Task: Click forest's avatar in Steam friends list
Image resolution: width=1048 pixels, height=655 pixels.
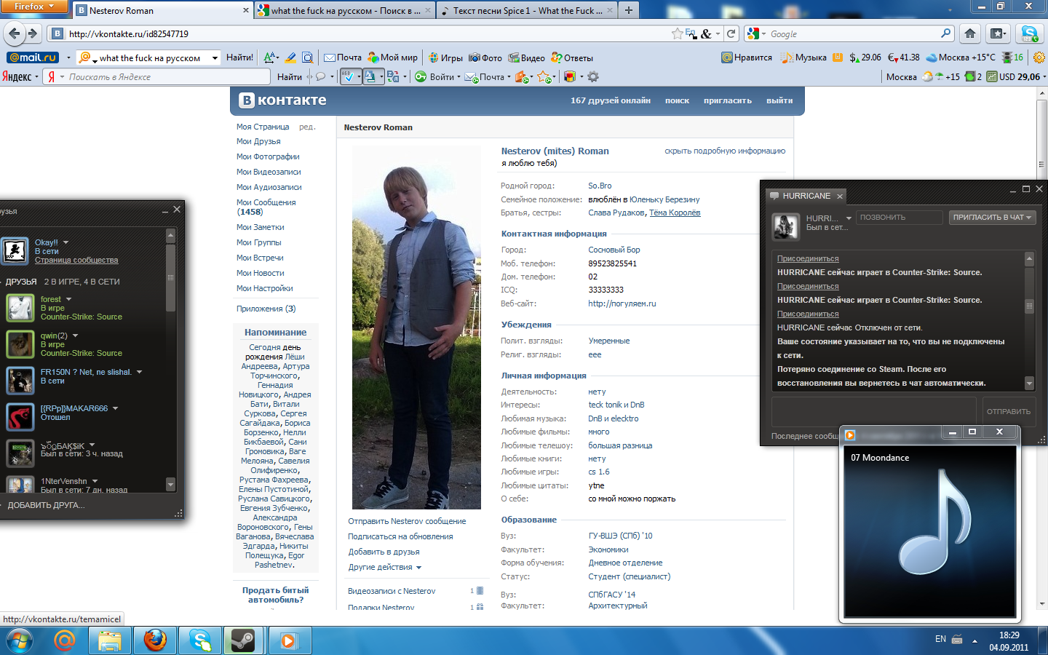Action: tap(20, 308)
